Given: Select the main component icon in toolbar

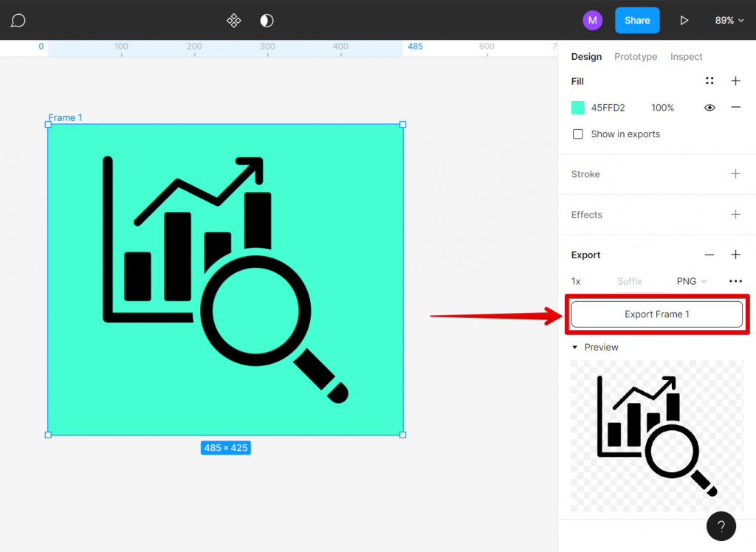Looking at the screenshot, I should 233,20.
